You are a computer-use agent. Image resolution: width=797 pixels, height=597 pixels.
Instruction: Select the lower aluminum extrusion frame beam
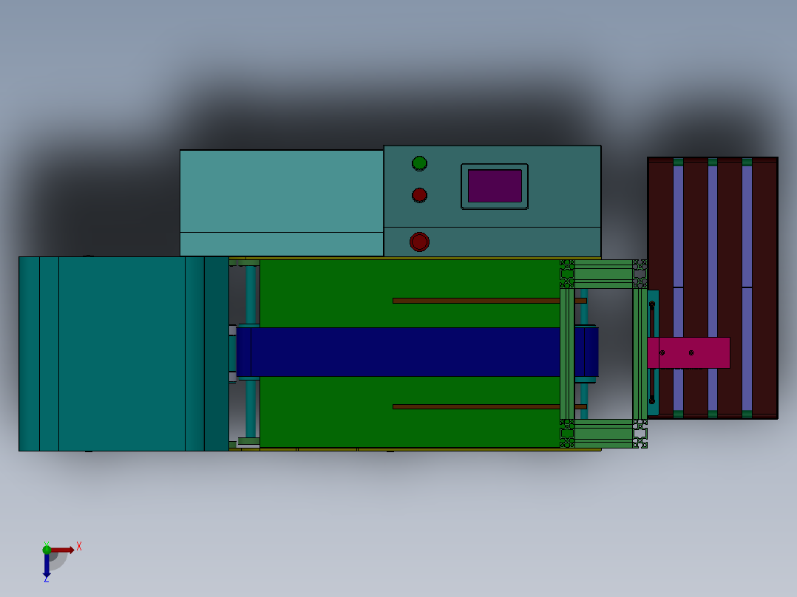coord(603,434)
